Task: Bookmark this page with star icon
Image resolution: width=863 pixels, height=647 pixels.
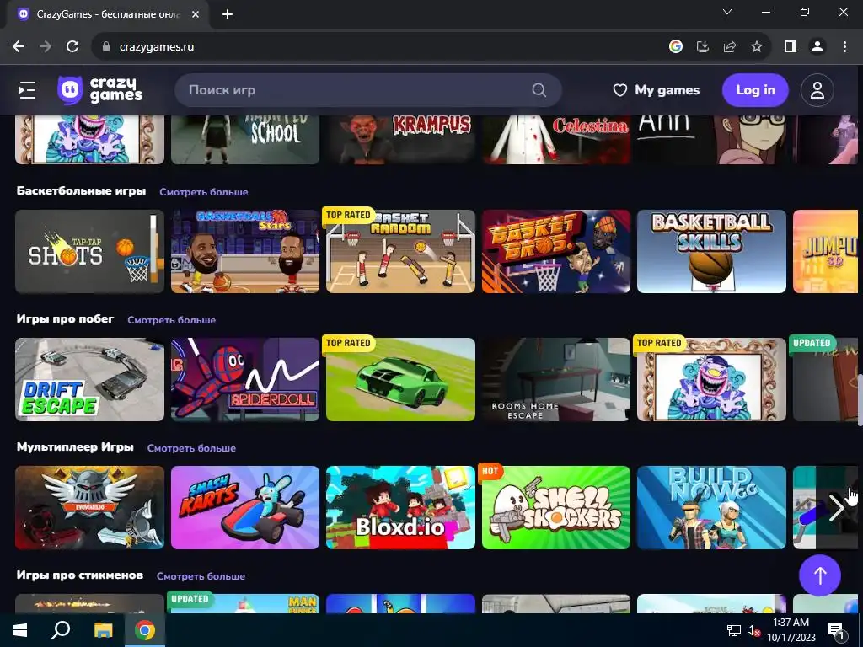Action: pos(757,47)
